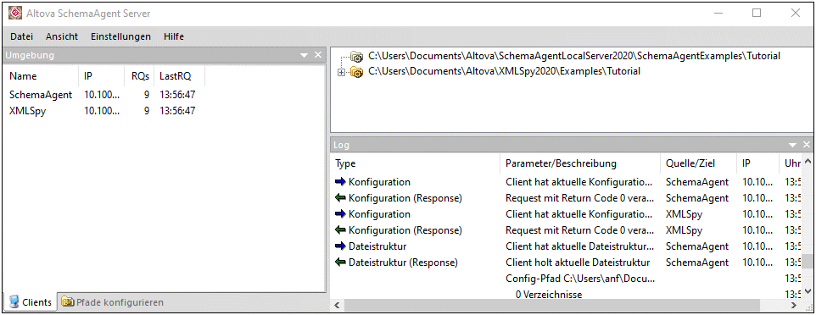Open the Einstellungen menu
The height and width of the screenshot is (315, 816).
(x=120, y=36)
